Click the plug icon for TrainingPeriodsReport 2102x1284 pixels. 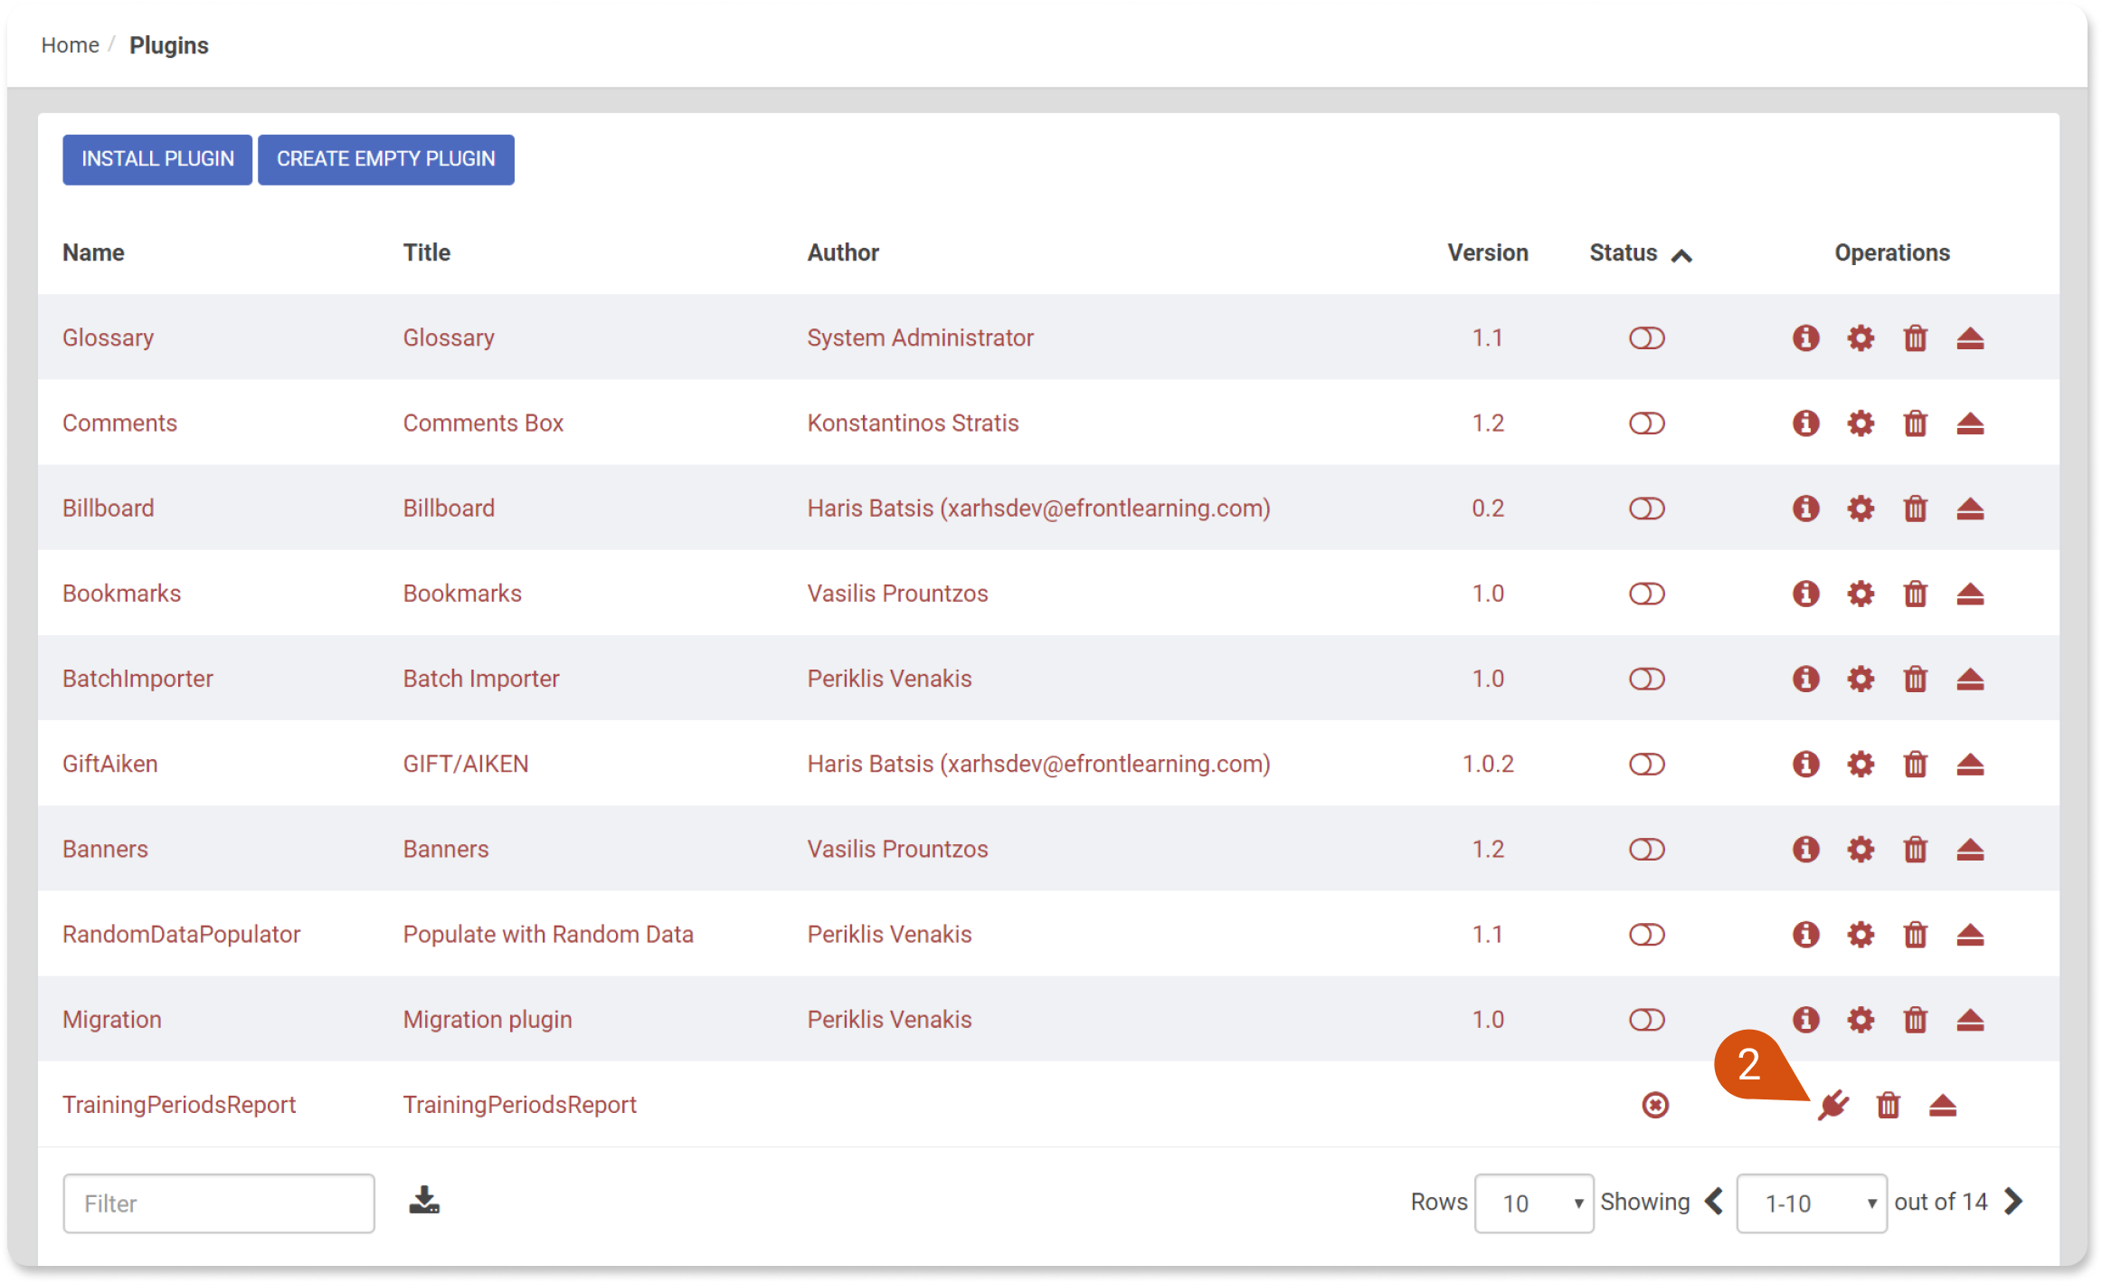tap(1833, 1105)
